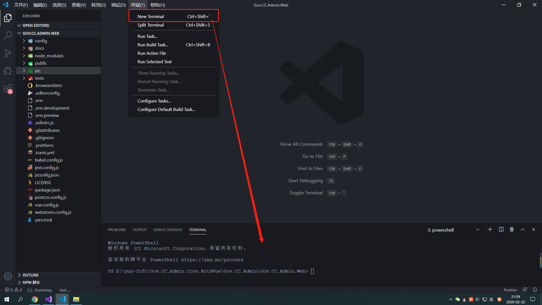Click the Manage gear icon

pos(8,276)
